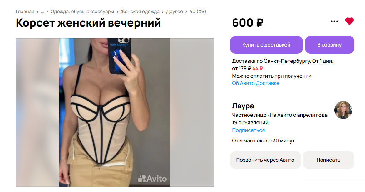Screen dimensions: 365x192
Task: Click seller Лаура's avatar photo
Action: pos(343,110)
